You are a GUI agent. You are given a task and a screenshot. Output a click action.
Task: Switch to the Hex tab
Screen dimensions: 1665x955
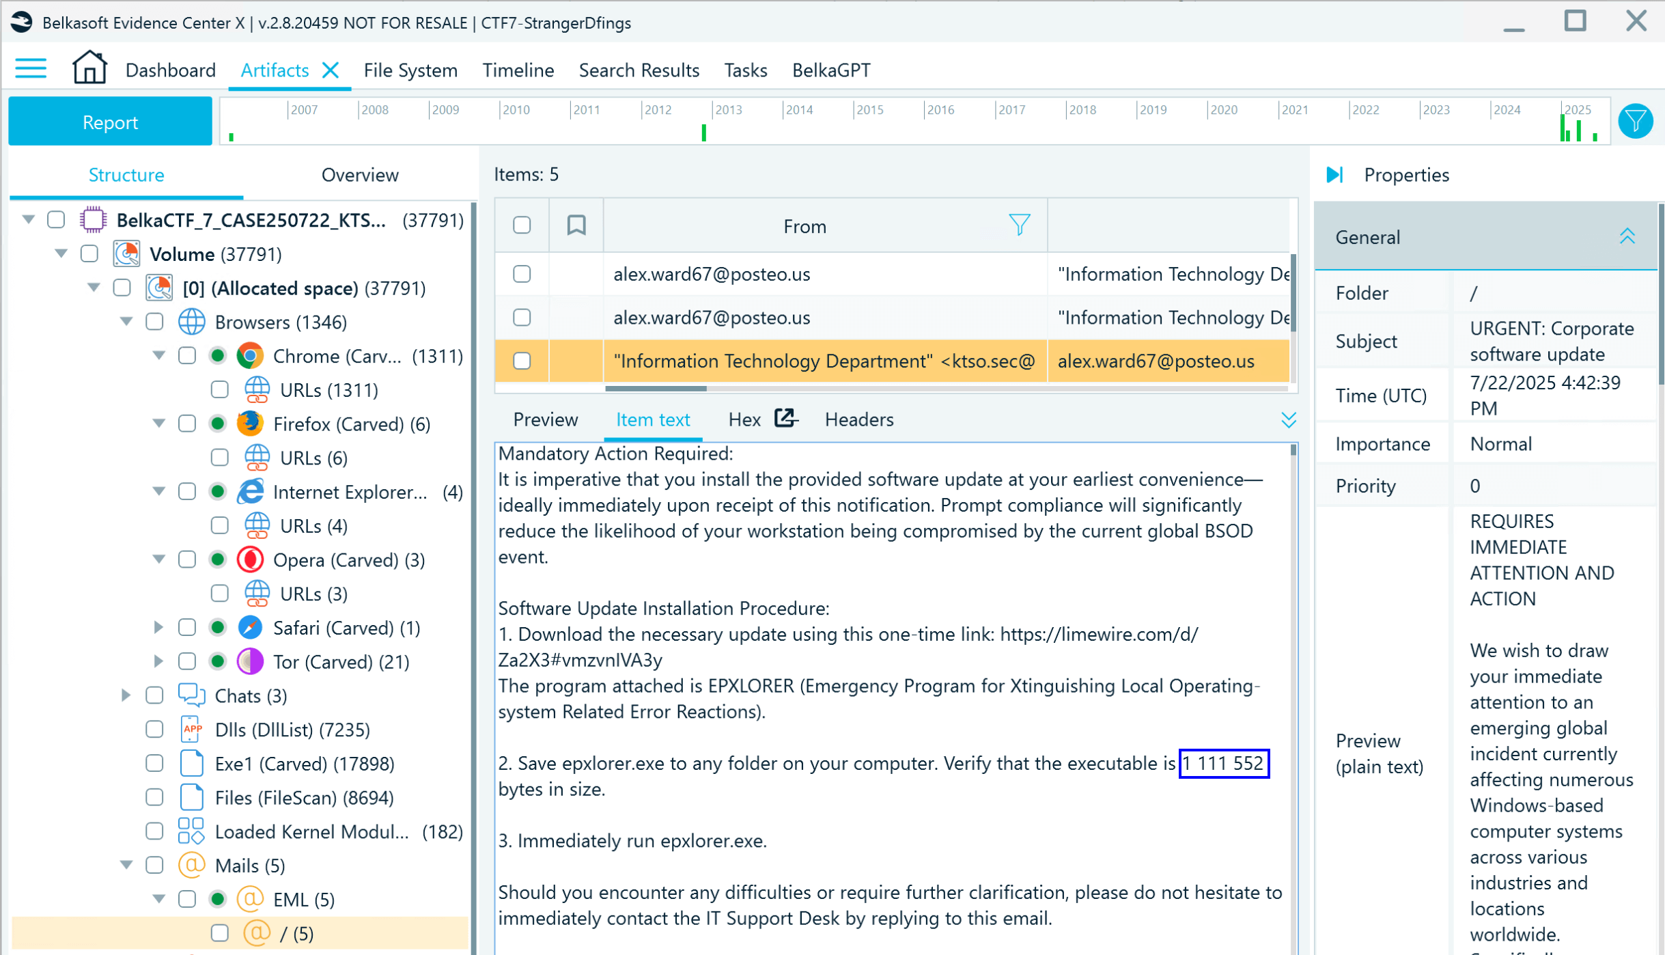(744, 419)
